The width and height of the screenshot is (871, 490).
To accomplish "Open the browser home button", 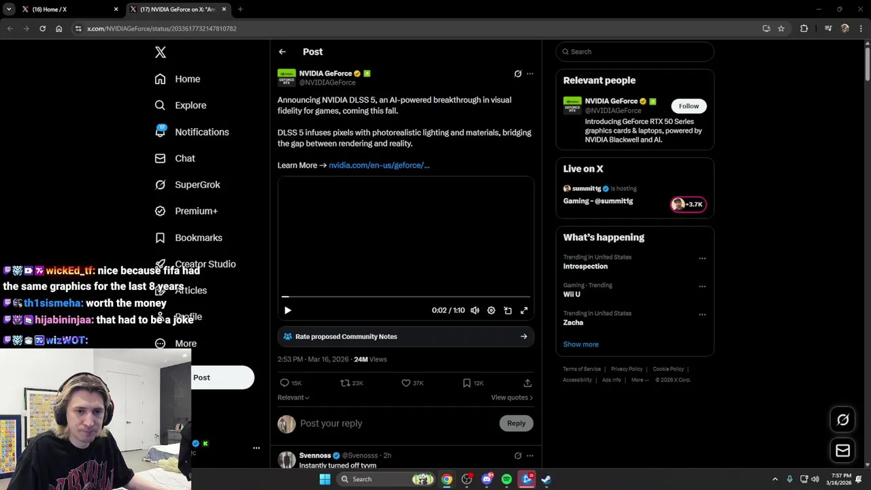I will point(59,29).
